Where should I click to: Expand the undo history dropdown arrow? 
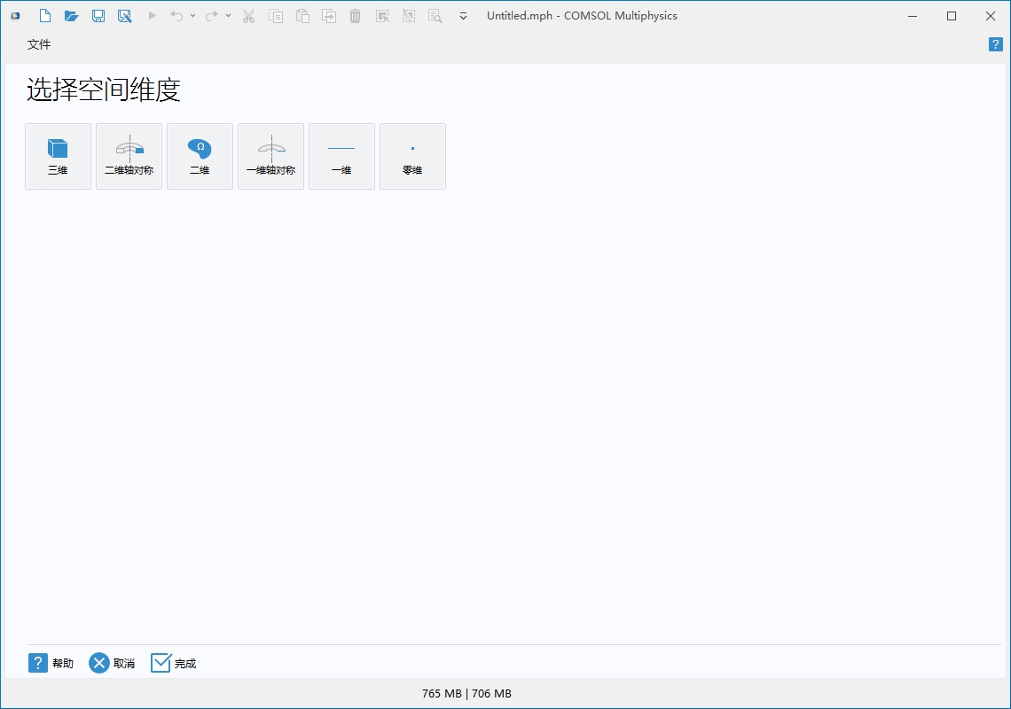pos(192,16)
